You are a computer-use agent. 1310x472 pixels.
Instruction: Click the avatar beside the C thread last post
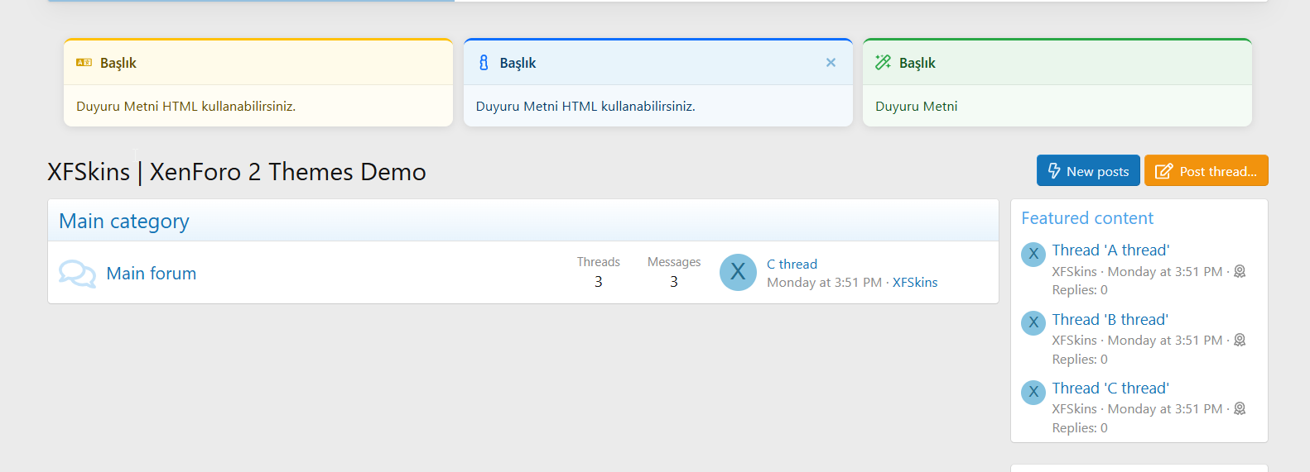pos(738,273)
